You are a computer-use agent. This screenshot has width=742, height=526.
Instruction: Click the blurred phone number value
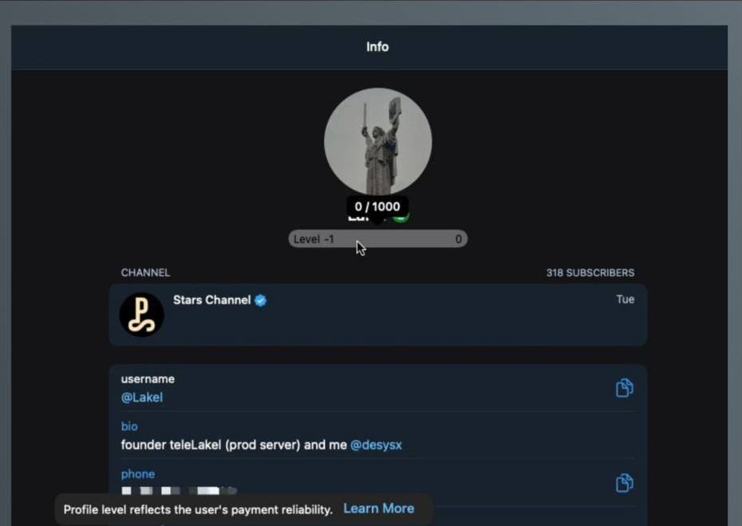(x=179, y=491)
